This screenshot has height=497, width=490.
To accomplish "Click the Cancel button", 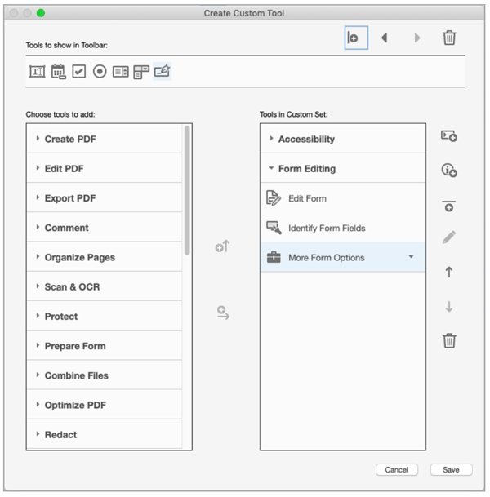I will pos(396,469).
